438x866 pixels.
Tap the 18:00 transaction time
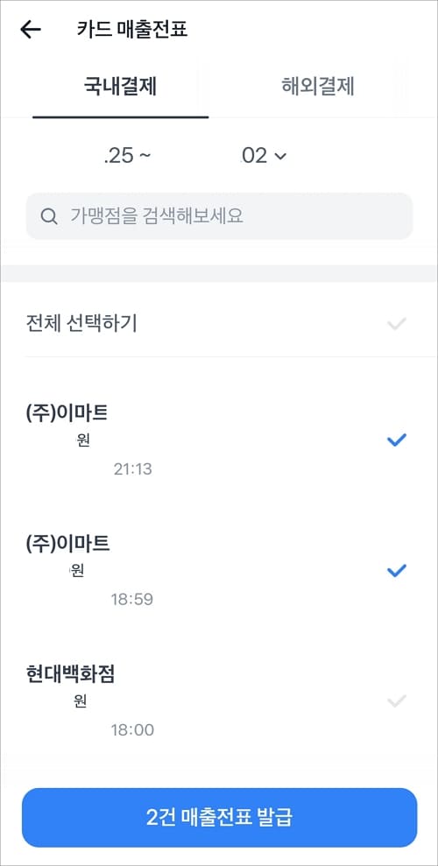tap(132, 729)
